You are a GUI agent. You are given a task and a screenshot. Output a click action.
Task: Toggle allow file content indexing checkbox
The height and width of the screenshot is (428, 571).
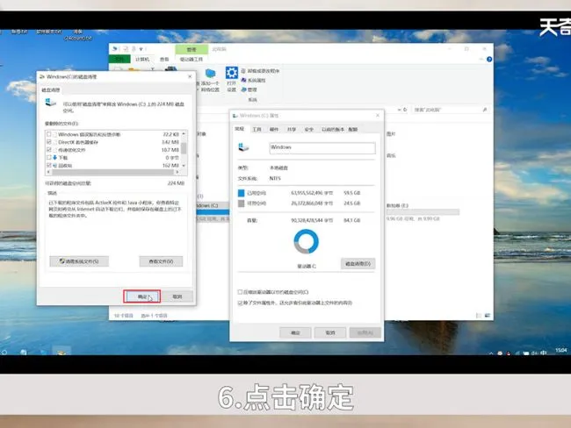click(x=240, y=303)
